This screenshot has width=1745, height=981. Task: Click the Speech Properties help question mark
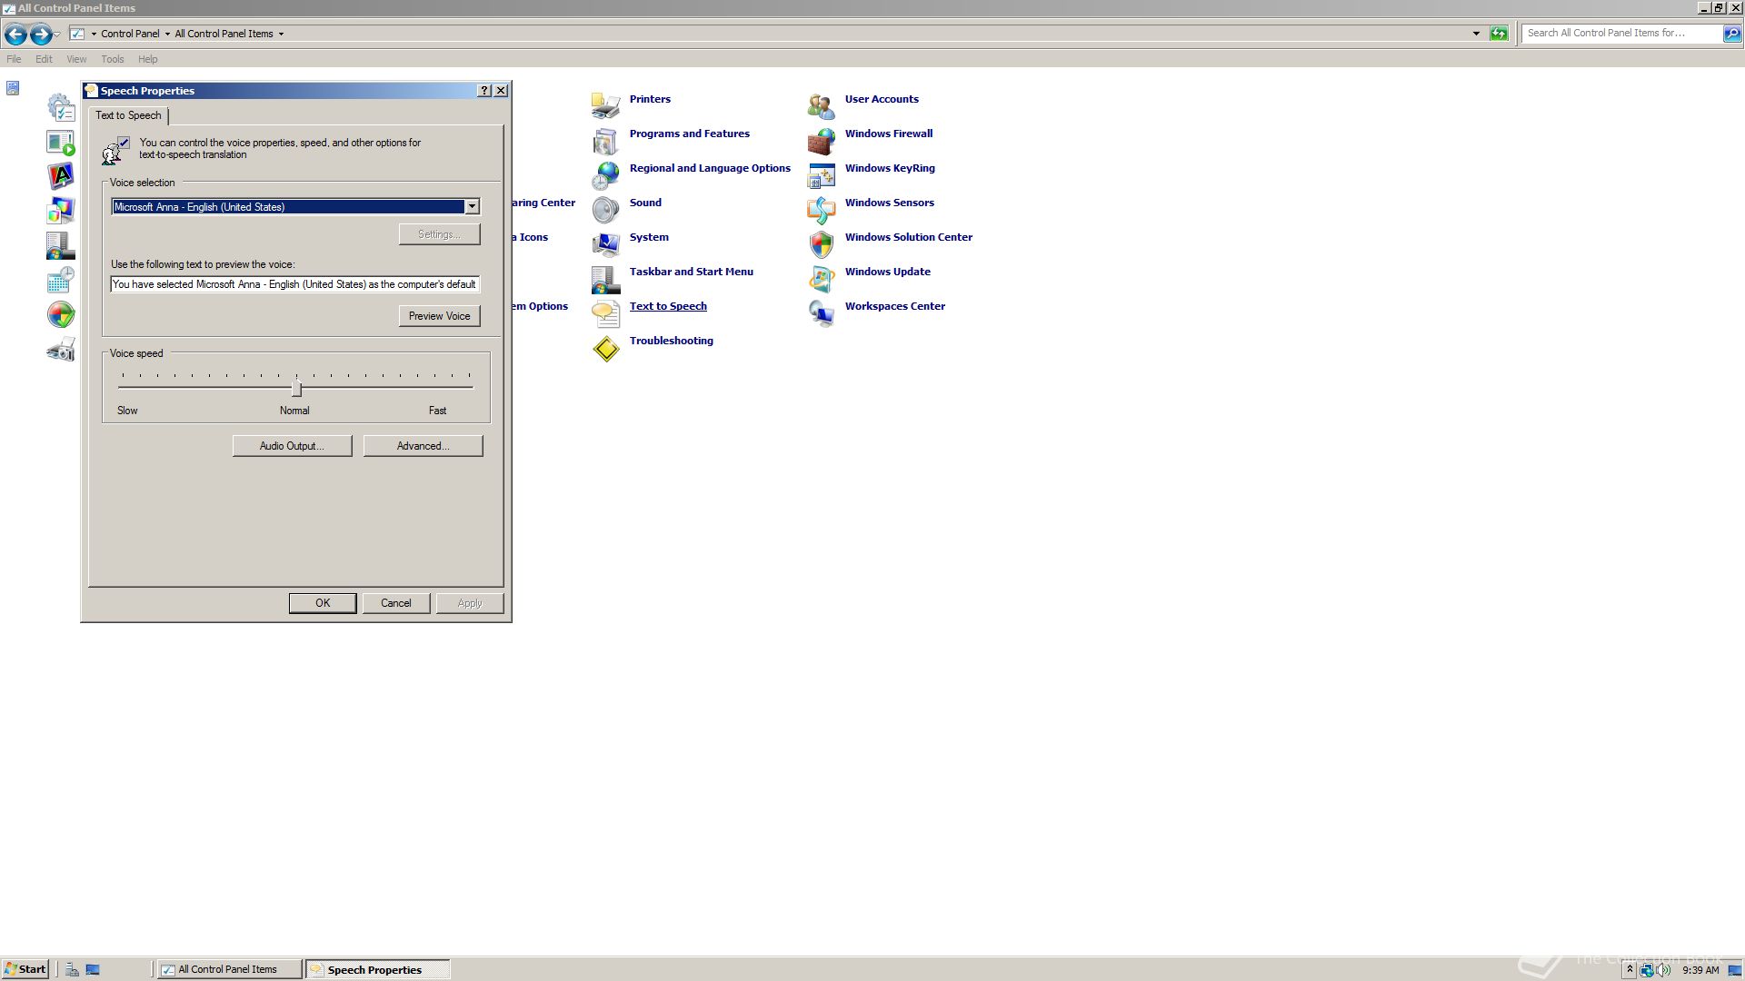point(484,91)
